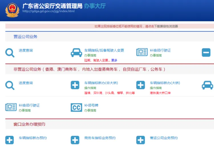Click 办事大厅 heading text
Image resolution: width=214 pixels, height=151 pixels.
coord(95,6)
